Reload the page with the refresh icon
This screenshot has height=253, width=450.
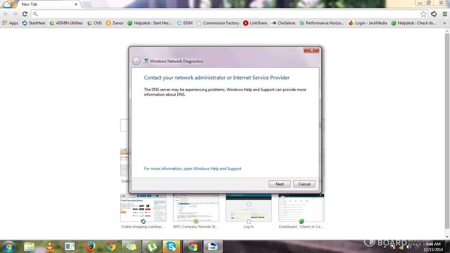coord(25,14)
